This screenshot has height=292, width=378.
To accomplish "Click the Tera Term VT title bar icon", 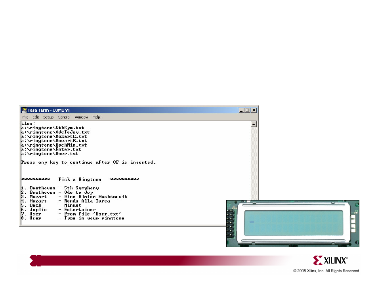I will [24, 110].
